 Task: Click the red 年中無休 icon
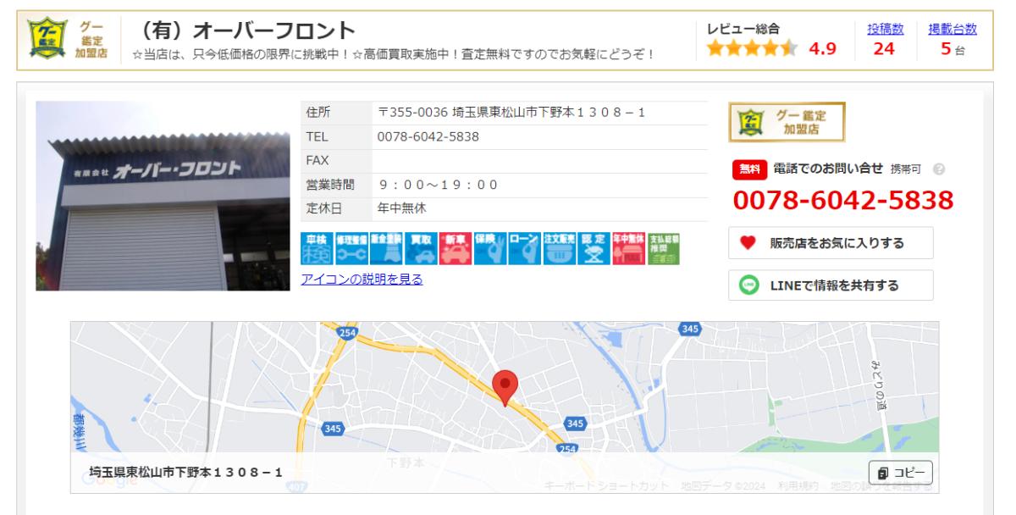629,248
